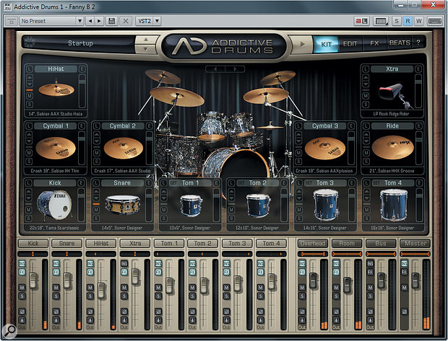Switch to the BEATS page

point(400,43)
